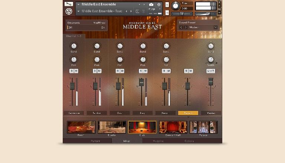Viewport: 285px width, 163px height.
Task: Choose the Concert Hall reverb thumbnail
Action: click(x=173, y=127)
